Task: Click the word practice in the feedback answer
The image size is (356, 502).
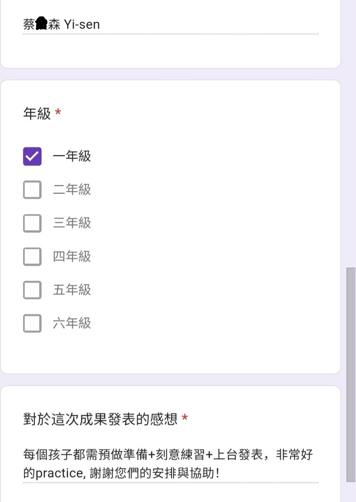Action: 59,473
